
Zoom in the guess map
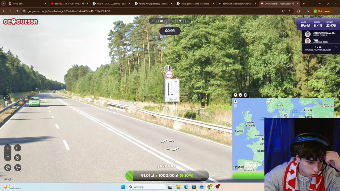coord(235,101)
